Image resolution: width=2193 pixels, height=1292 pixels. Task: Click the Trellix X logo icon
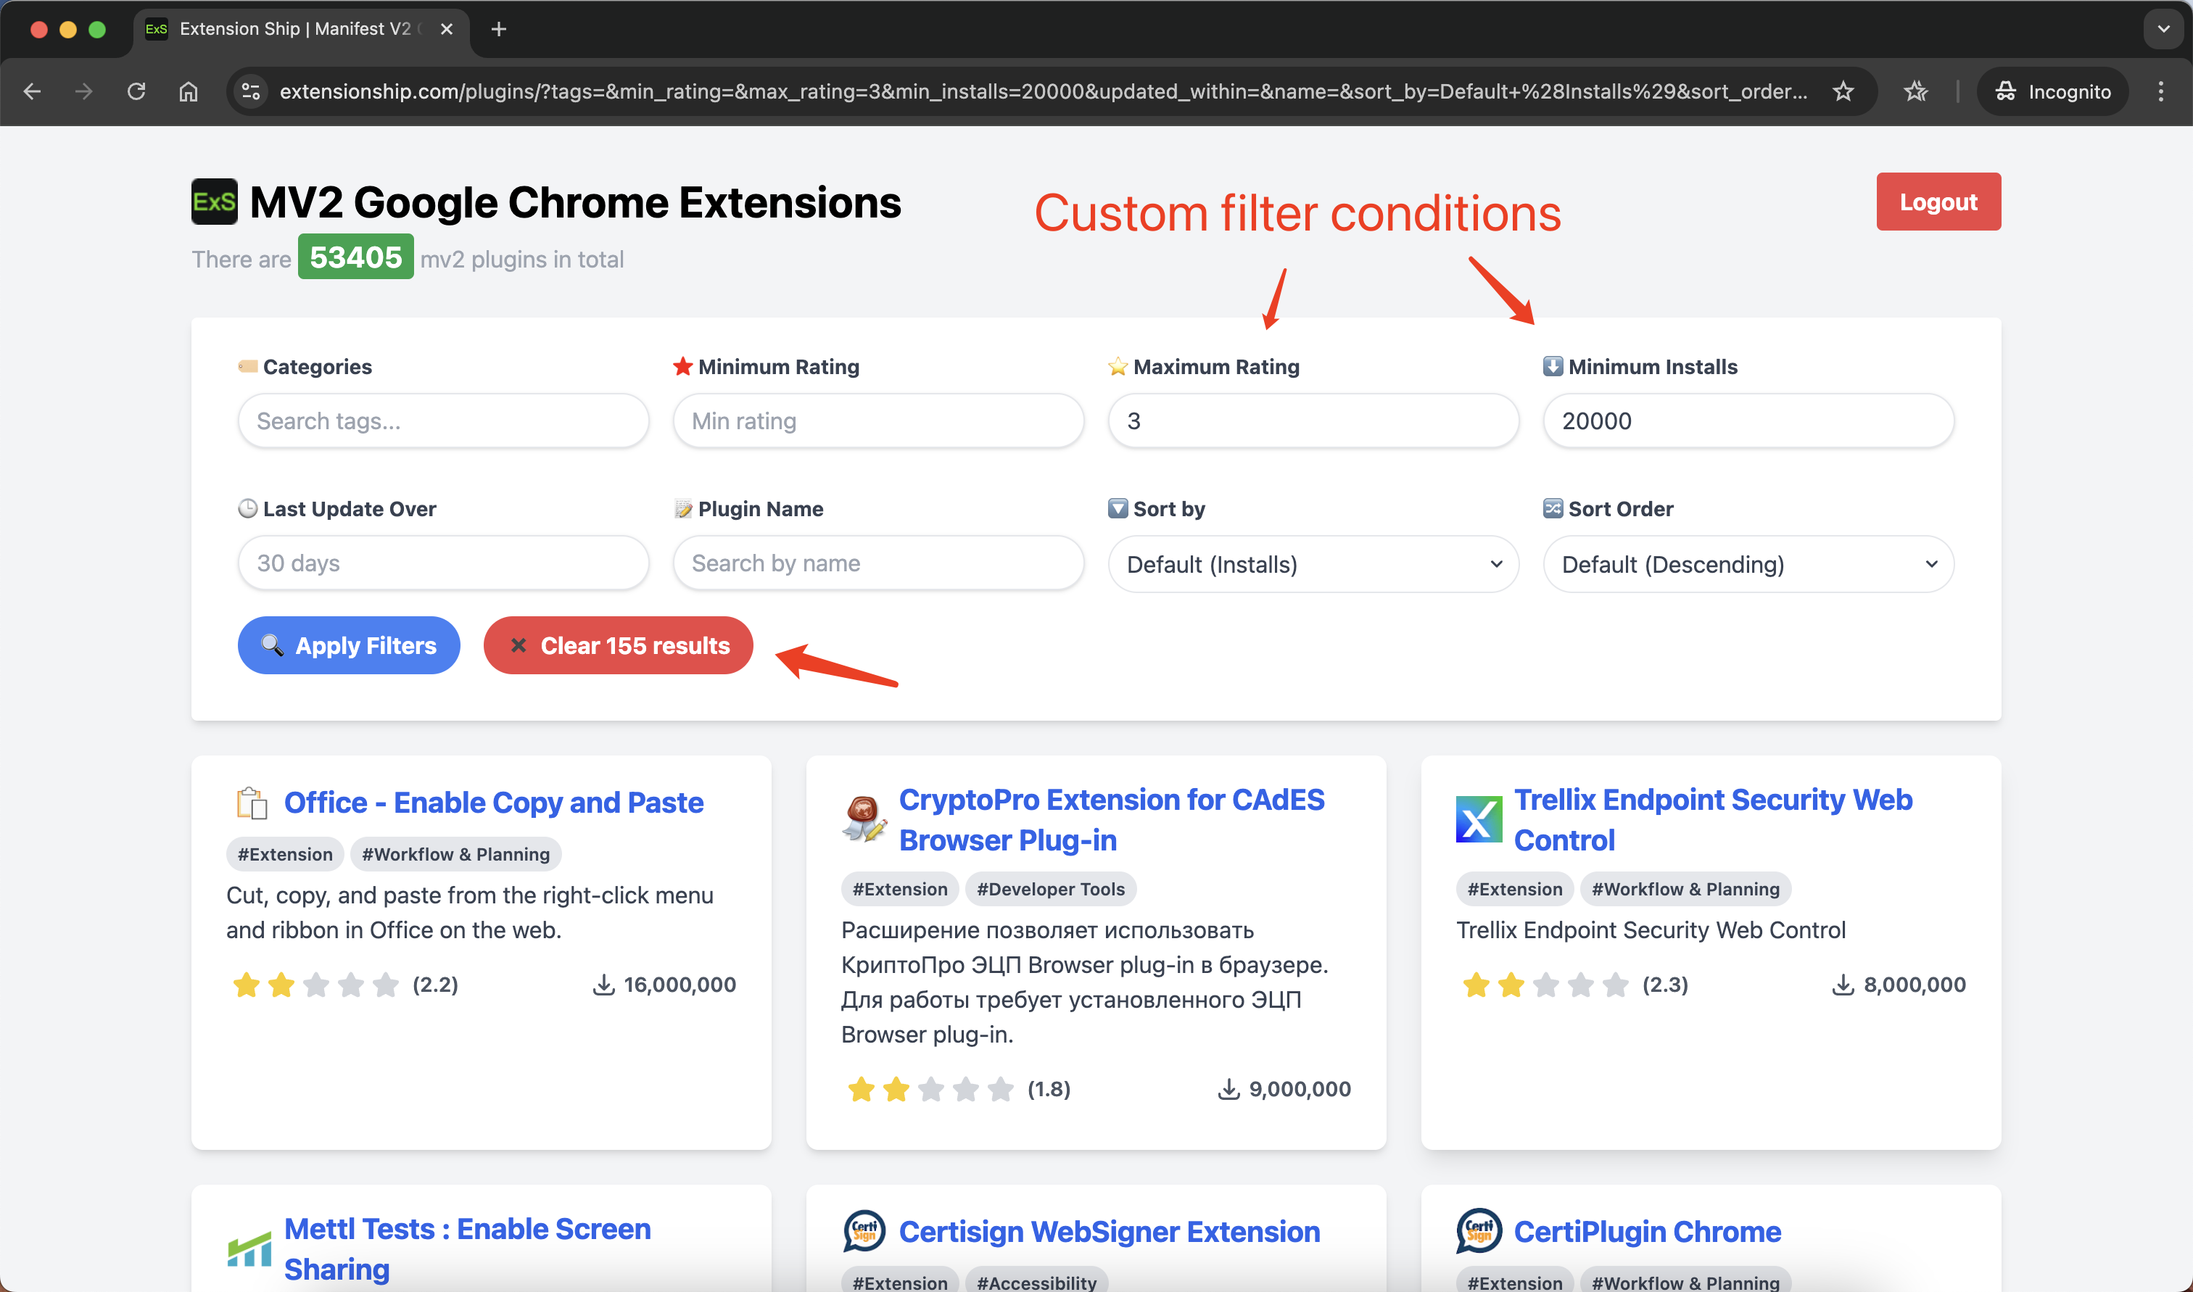[x=1479, y=819]
